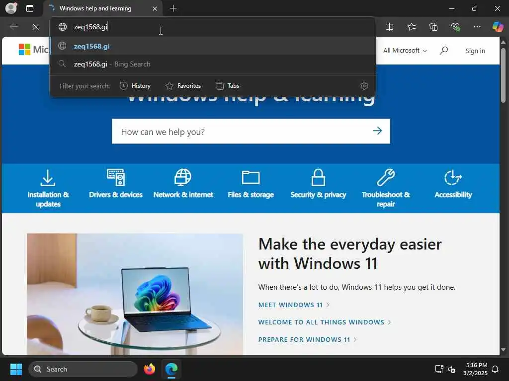Open Files & storage category
This screenshot has width=509, height=381.
(251, 184)
